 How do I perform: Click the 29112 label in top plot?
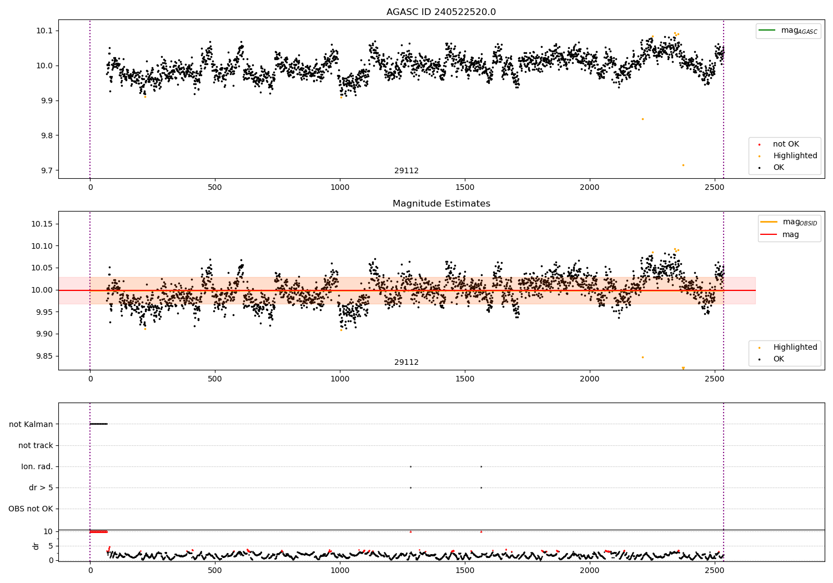click(407, 171)
